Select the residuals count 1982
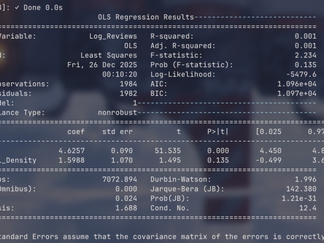 tap(128, 93)
